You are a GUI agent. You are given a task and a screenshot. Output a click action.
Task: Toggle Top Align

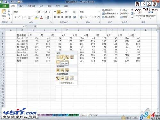pyautogui.click(x=55, y=12)
